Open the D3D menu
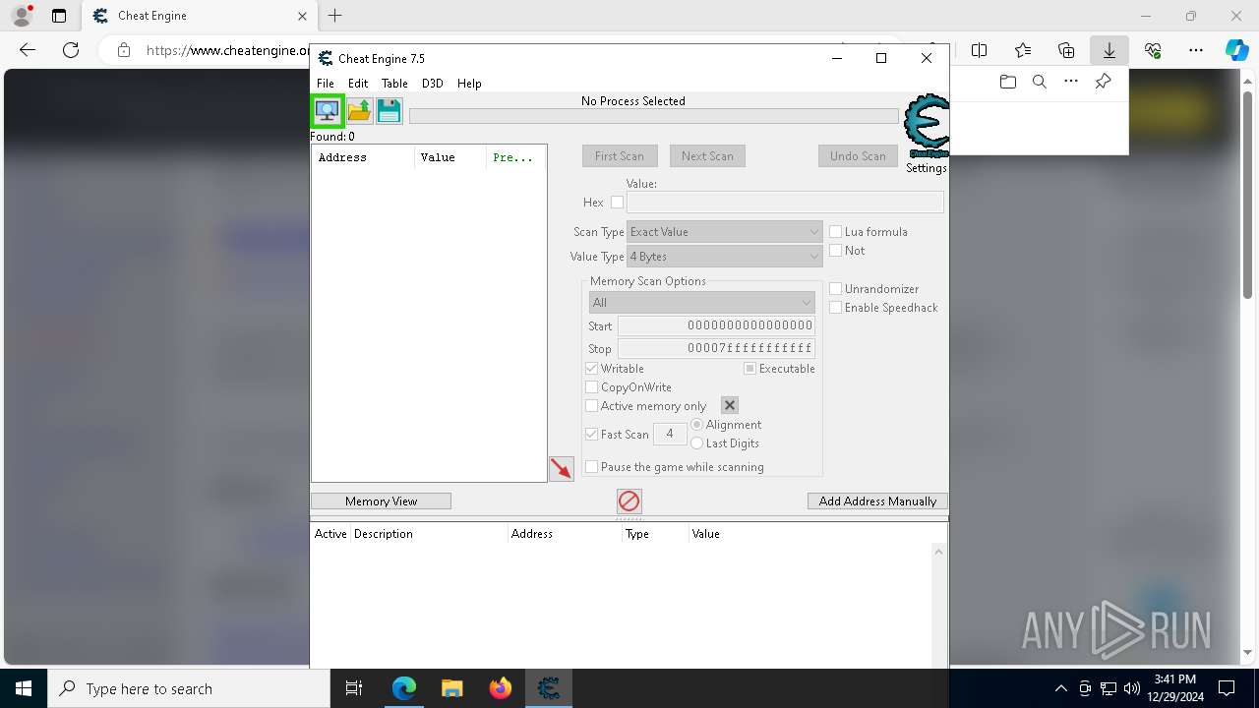 pyautogui.click(x=433, y=84)
